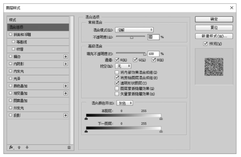Viewport: 241px width, 157px height.
Task: Open the 混合模式 dropdown showing 溶解
Action: click(134, 30)
